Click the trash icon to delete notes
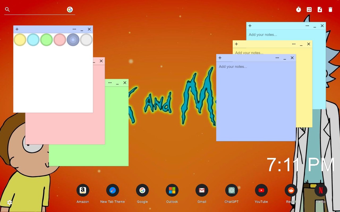Image resolution: width=340 pixels, height=212 pixels. pos(330,10)
